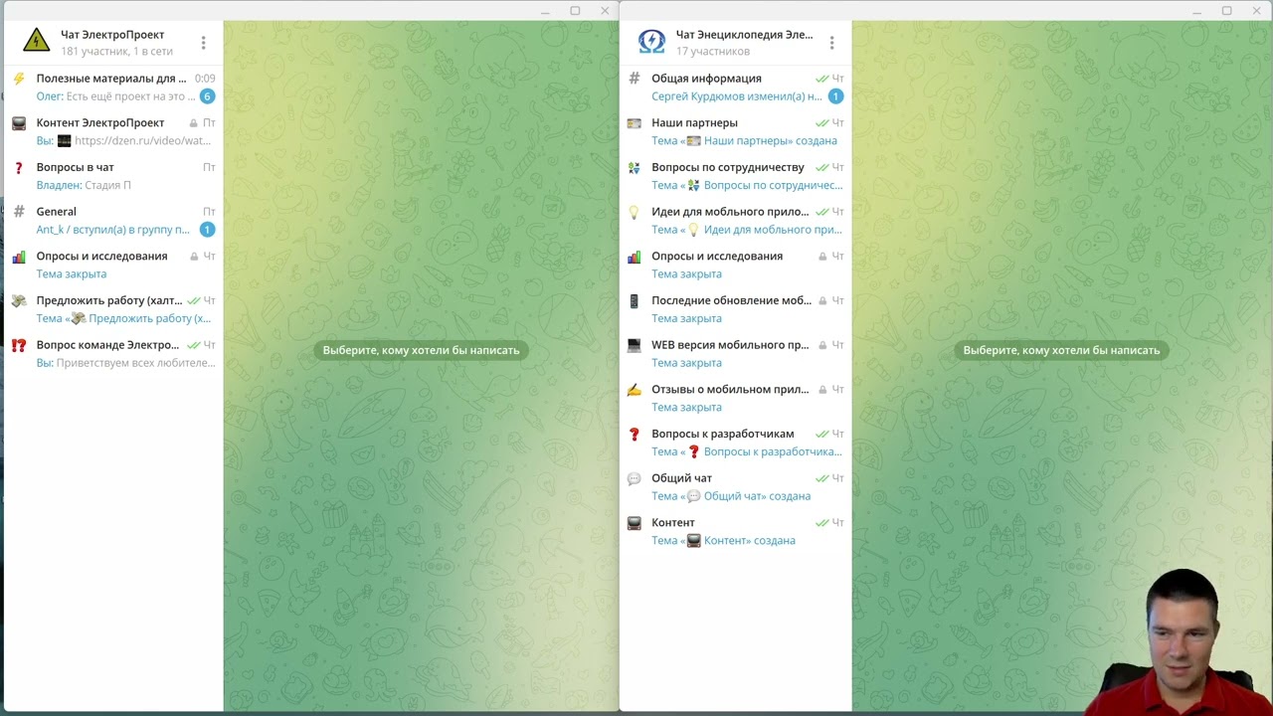The image size is (1273, 716).
Task: Open Вопросы по сотрудничеству topic
Action: 735,176
